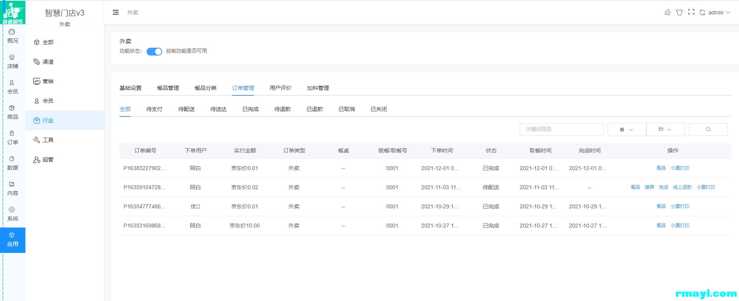The height and width of the screenshot is (301, 739).
Task: Click the refresh page icon
Action: pyautogui.click(x=702, y=13)
